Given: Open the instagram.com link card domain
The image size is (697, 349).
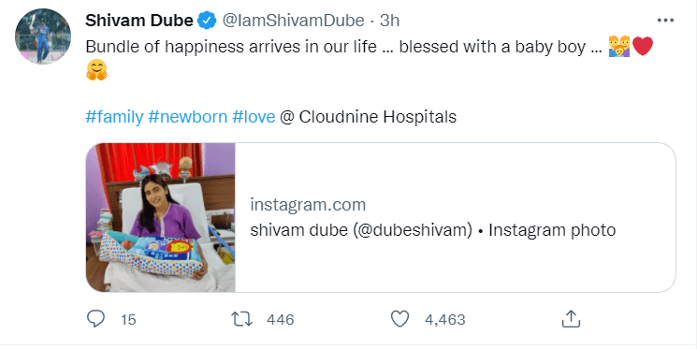Looking at the screenshot, I should [x=308, y=205].
